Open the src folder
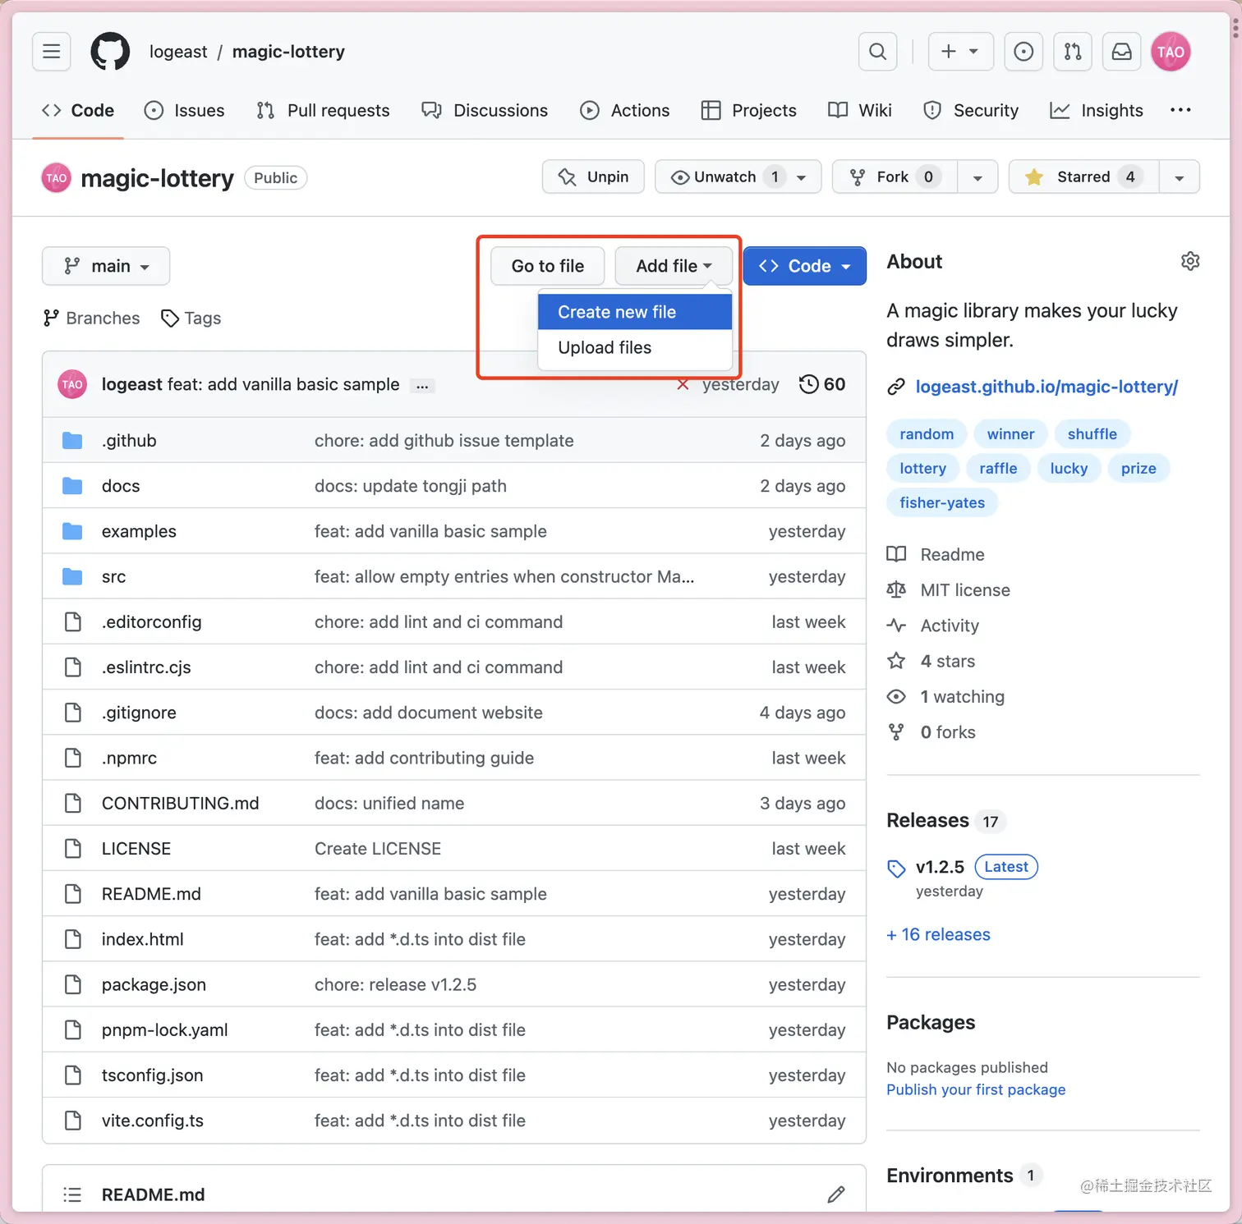 (113, 576)
